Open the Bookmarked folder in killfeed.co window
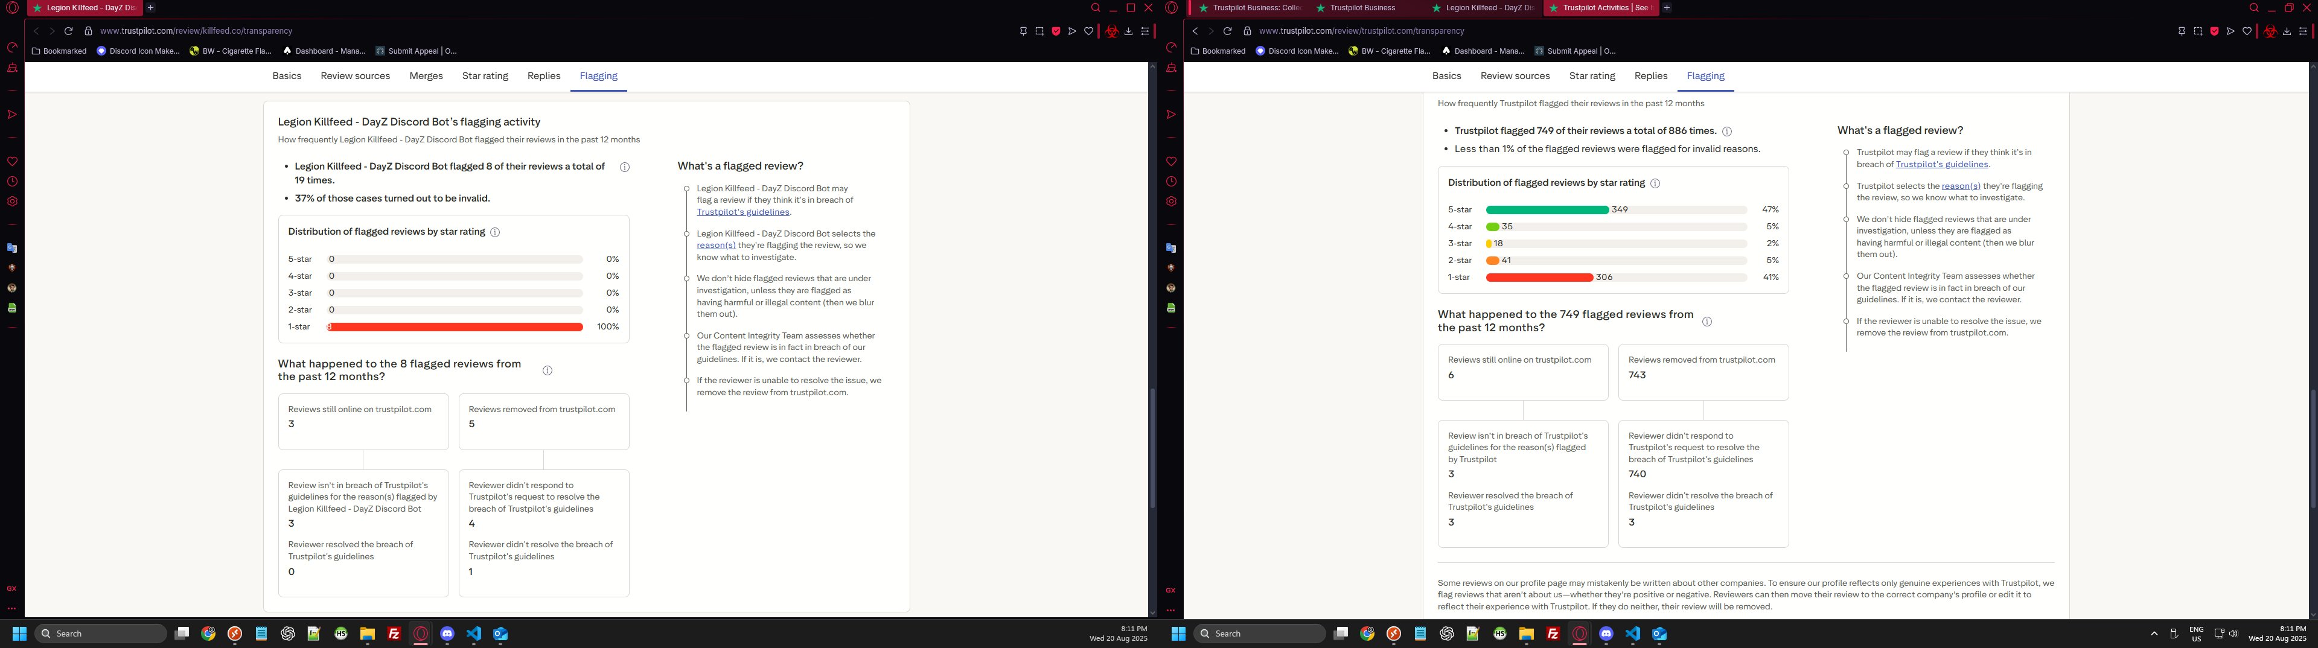Image resolution: width=2318 pixels, height=648 pixels. click(59, 51)
